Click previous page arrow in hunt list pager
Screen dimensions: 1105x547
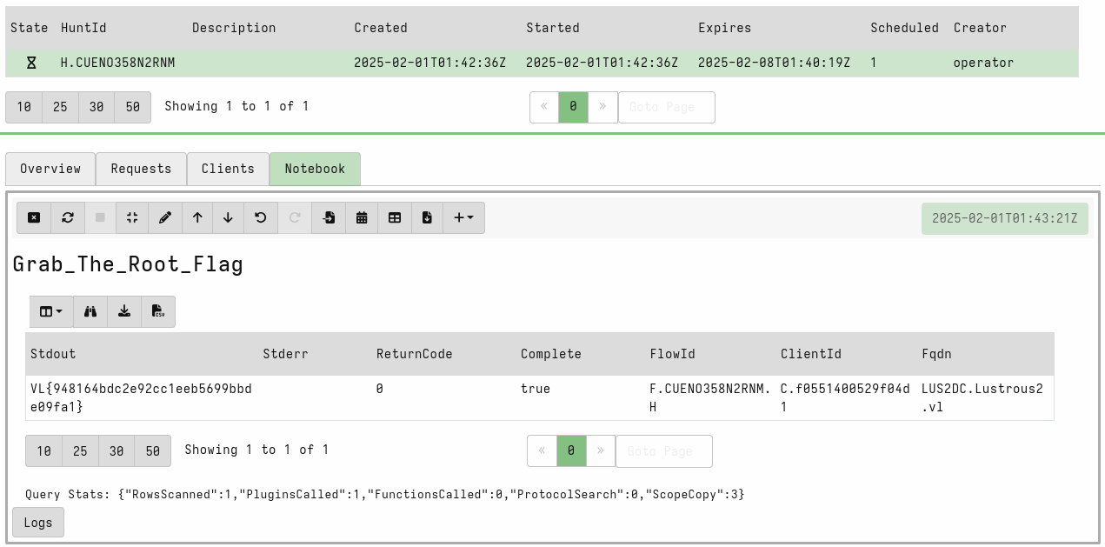tap(544, 107)
